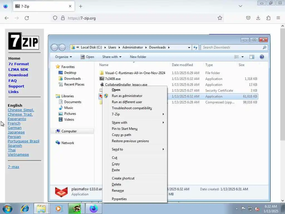Open the 7-max link

(x=13, y=167)
